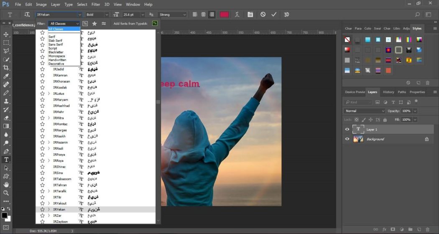Choose Handwritten in filter list
This screenshot has height=234, width=439.
click(57, 60)
